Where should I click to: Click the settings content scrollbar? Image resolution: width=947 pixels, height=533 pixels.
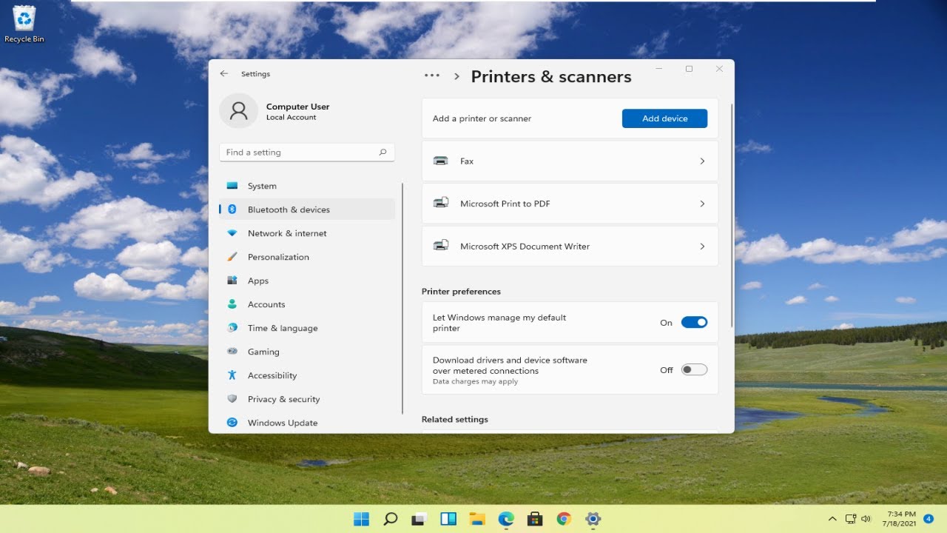pos(732,215)
